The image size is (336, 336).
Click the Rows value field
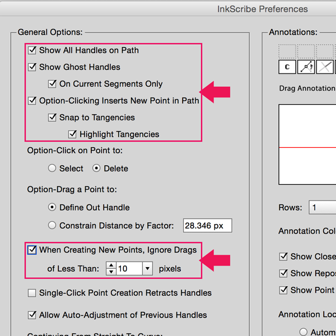(323, 207)
